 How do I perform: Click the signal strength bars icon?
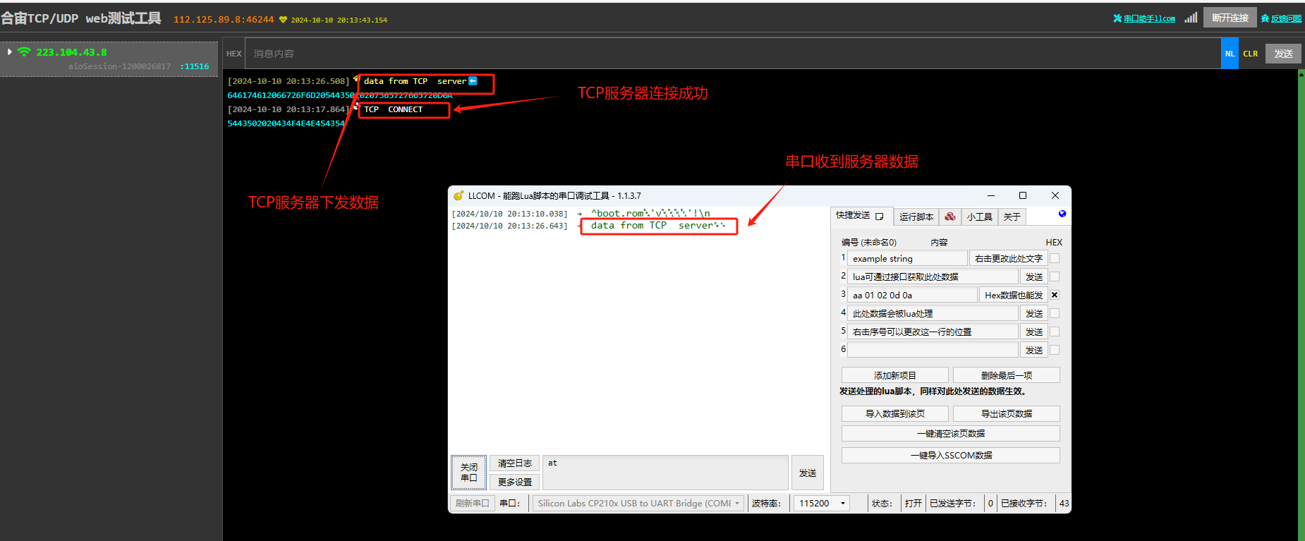click(1191, 18)
